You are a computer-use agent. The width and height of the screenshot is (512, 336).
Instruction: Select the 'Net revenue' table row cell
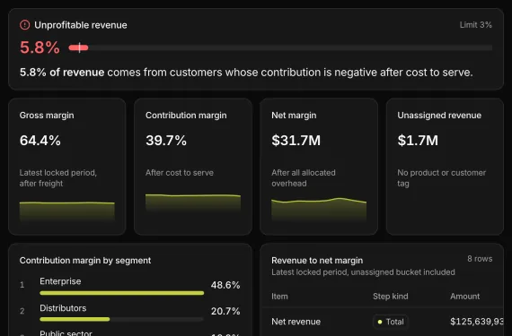tap(296, 322)
